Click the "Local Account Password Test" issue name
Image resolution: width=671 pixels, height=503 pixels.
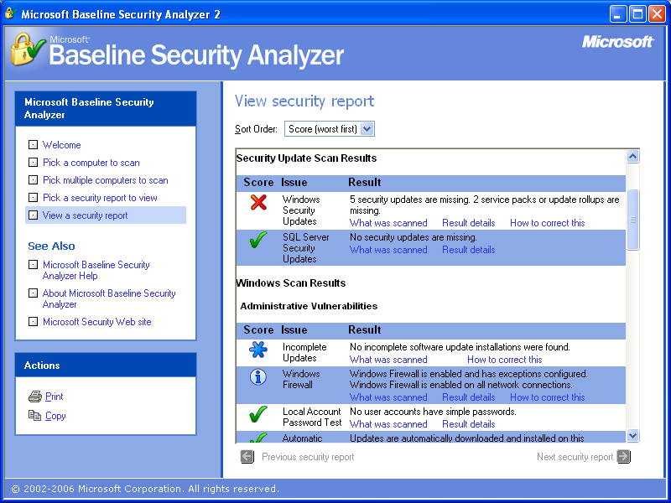click(312, 417)
